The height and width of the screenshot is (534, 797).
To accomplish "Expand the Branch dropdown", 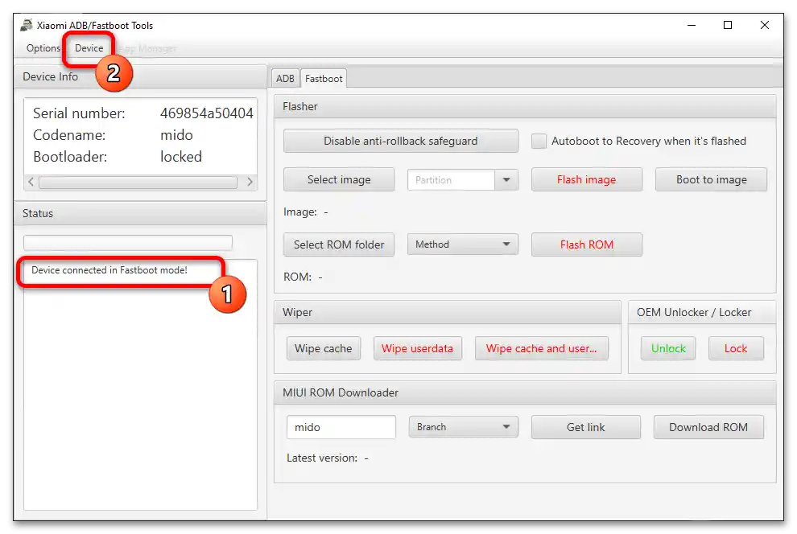I will point(464,427).
